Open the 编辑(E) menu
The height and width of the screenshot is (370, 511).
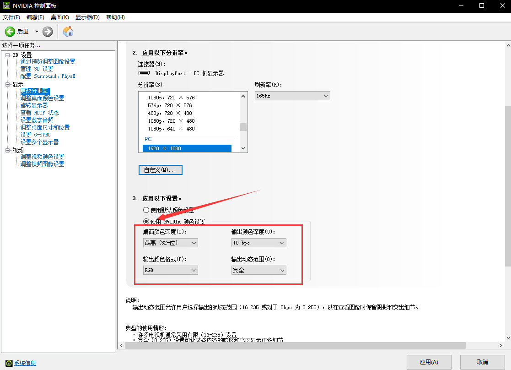pyautogui.click(x=35, y=17)
